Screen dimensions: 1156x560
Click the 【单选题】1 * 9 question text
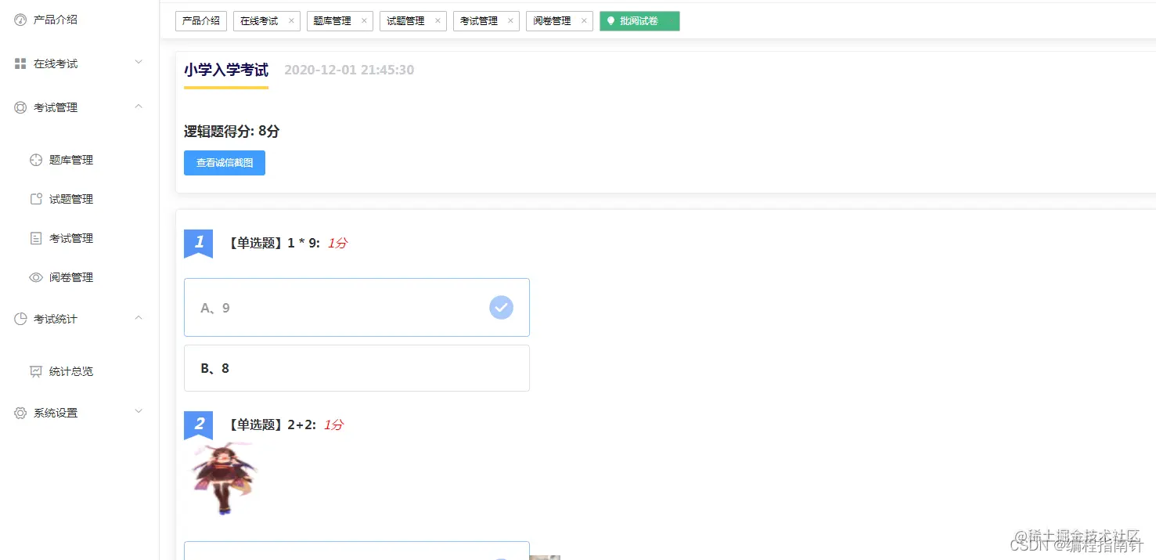pos(273,243)
